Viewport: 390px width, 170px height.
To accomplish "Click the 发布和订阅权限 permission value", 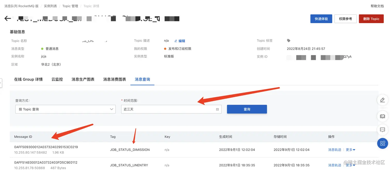I will (x=180, y=49).
